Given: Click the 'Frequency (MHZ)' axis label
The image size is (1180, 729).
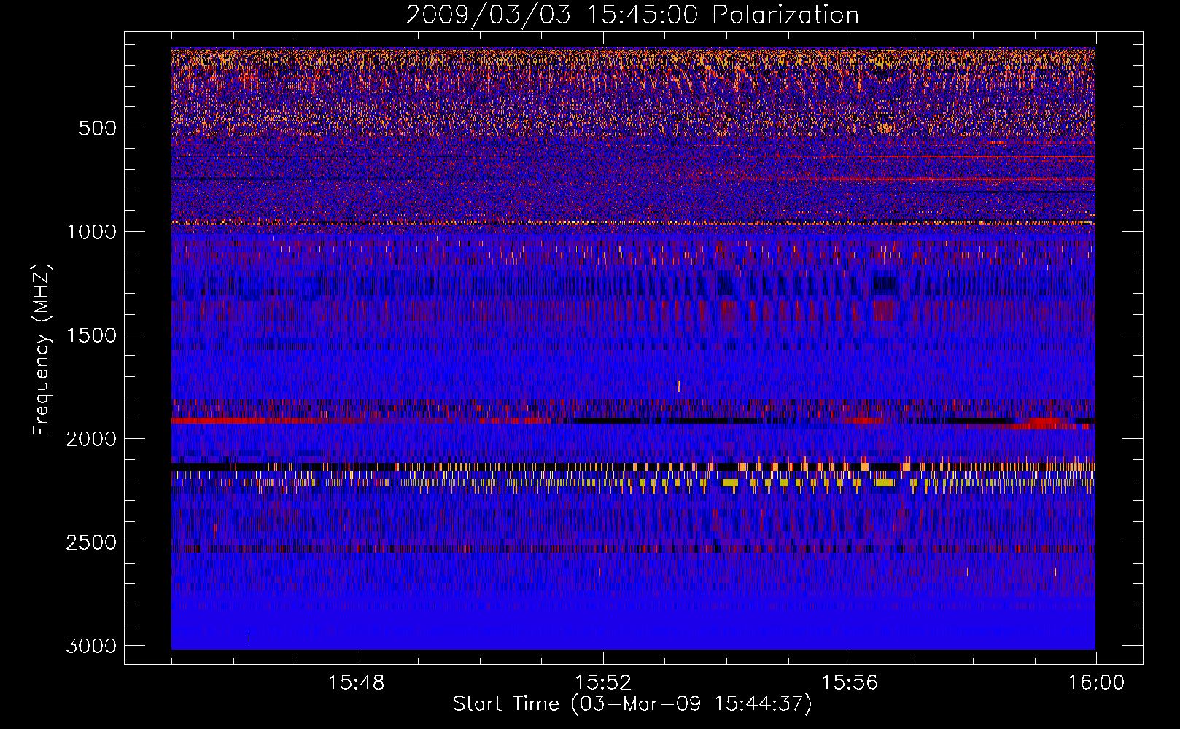Looking at the screenshot, I should 42,350.
